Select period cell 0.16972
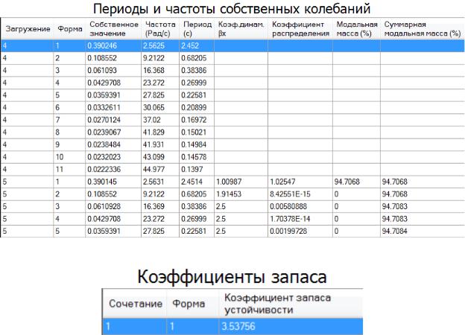Screen dimensions: 465x335 tap(197, 120)
